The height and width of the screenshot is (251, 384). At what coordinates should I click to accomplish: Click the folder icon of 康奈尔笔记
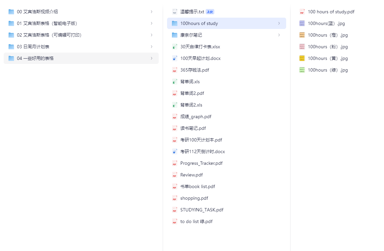pyautogui.click(x=174, y=35)
